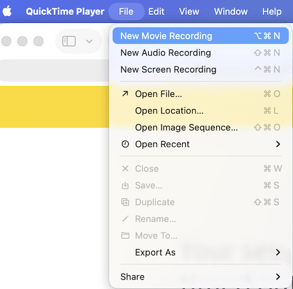Screen dimensions: 293x289
Task: Click the gray search field in background window
Action: 54,70
